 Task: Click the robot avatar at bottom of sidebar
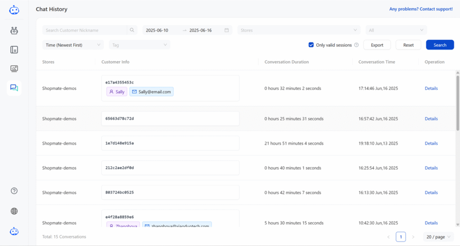pyautogui.click(x=14, y=231)
